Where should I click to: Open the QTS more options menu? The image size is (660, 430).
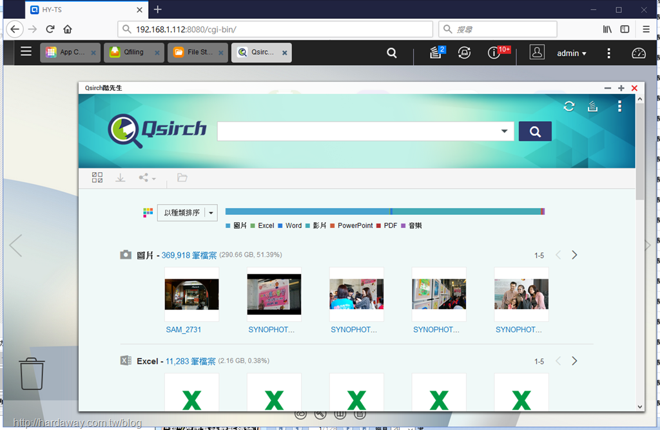click(608, 53)
